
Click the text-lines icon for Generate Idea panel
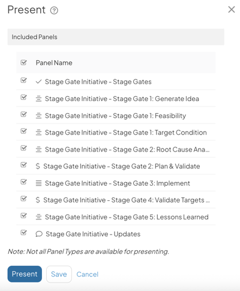click(38, 99)
